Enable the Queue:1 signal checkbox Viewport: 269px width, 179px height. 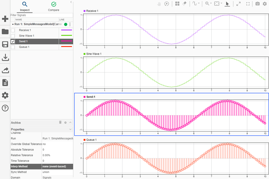tap(13, 47)
